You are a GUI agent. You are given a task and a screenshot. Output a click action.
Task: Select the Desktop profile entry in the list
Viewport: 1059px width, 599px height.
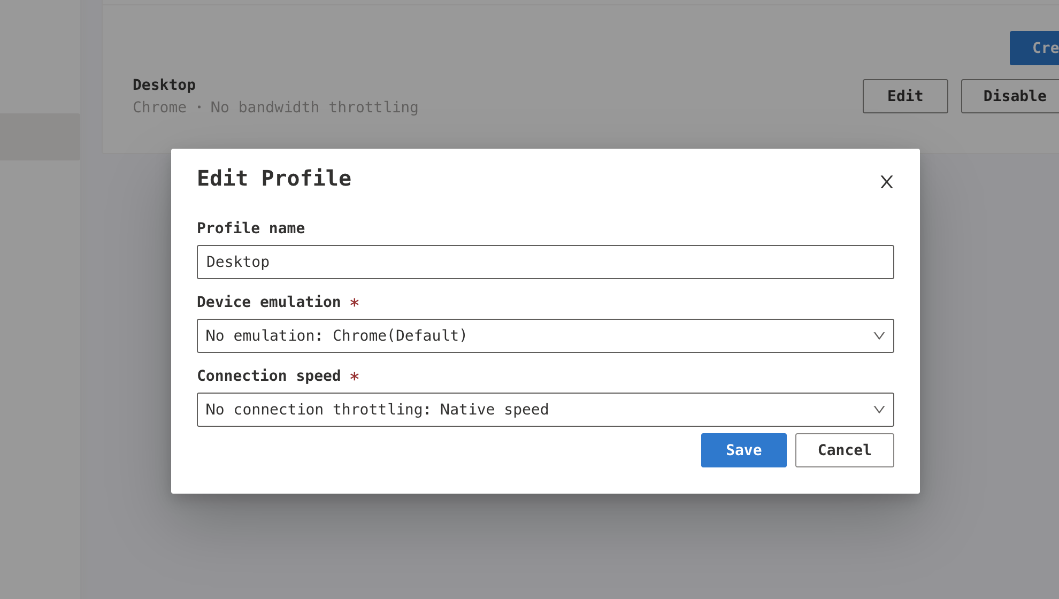(164, 85)
